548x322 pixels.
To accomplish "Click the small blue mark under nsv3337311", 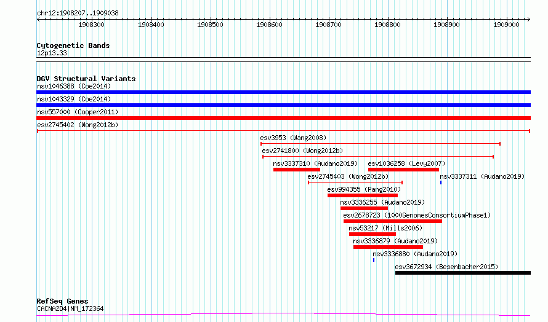I will pyautogui.click(x=441, y=183).
